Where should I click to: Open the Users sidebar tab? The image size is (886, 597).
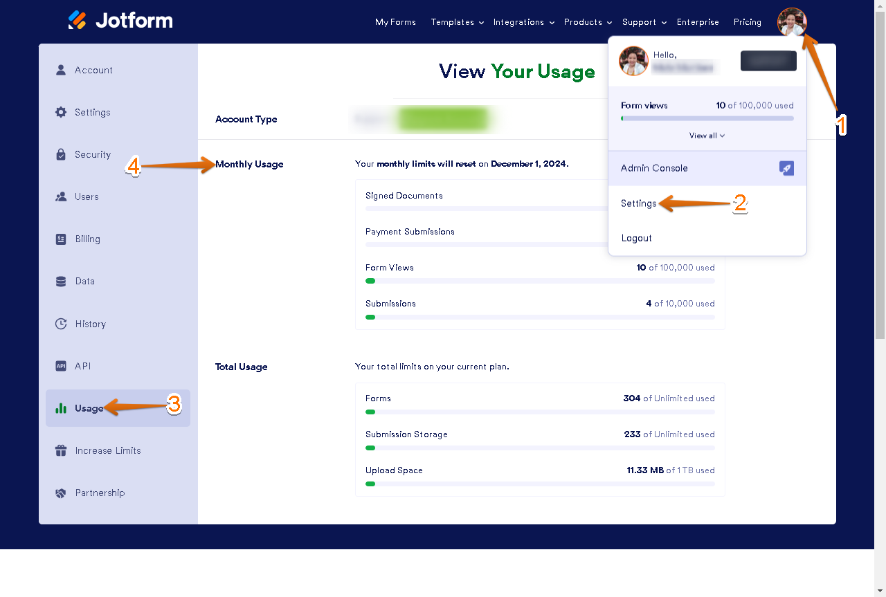coord(118,196)
